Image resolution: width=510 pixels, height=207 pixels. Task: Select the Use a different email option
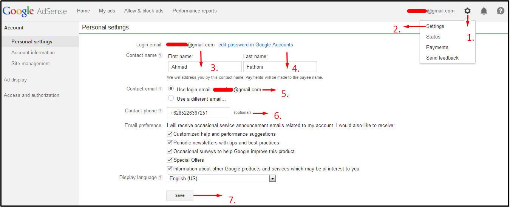(171, 98)
